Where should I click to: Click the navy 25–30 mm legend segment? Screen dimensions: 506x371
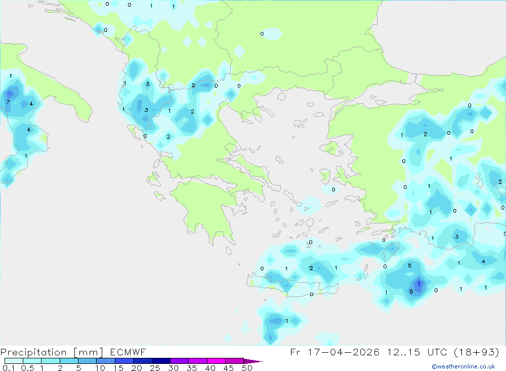[x=161, y=361]
